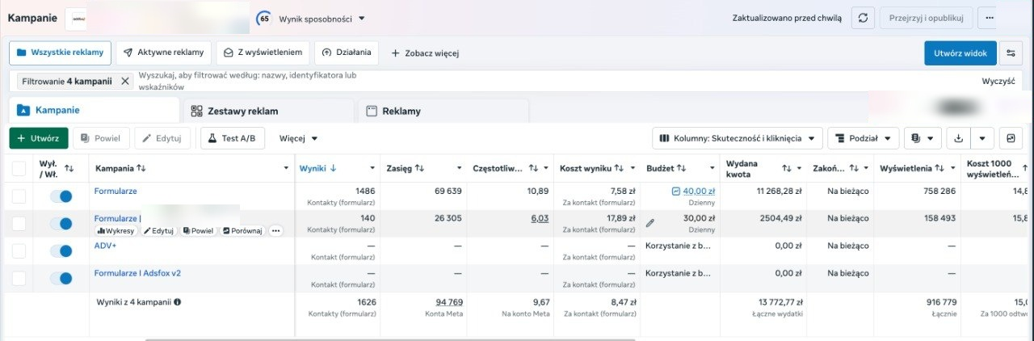This screenshot has width=1034, height=341.
Task: Toggle off the first Formularze campaign switch
Action: pos(61,196)
